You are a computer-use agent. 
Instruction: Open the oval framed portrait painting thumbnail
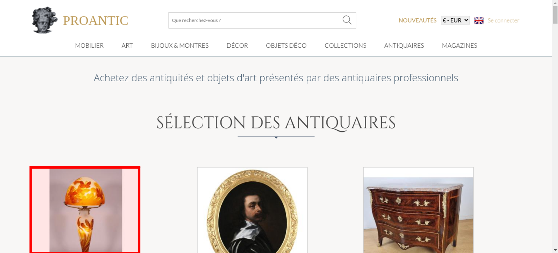[x=252, y=210]
